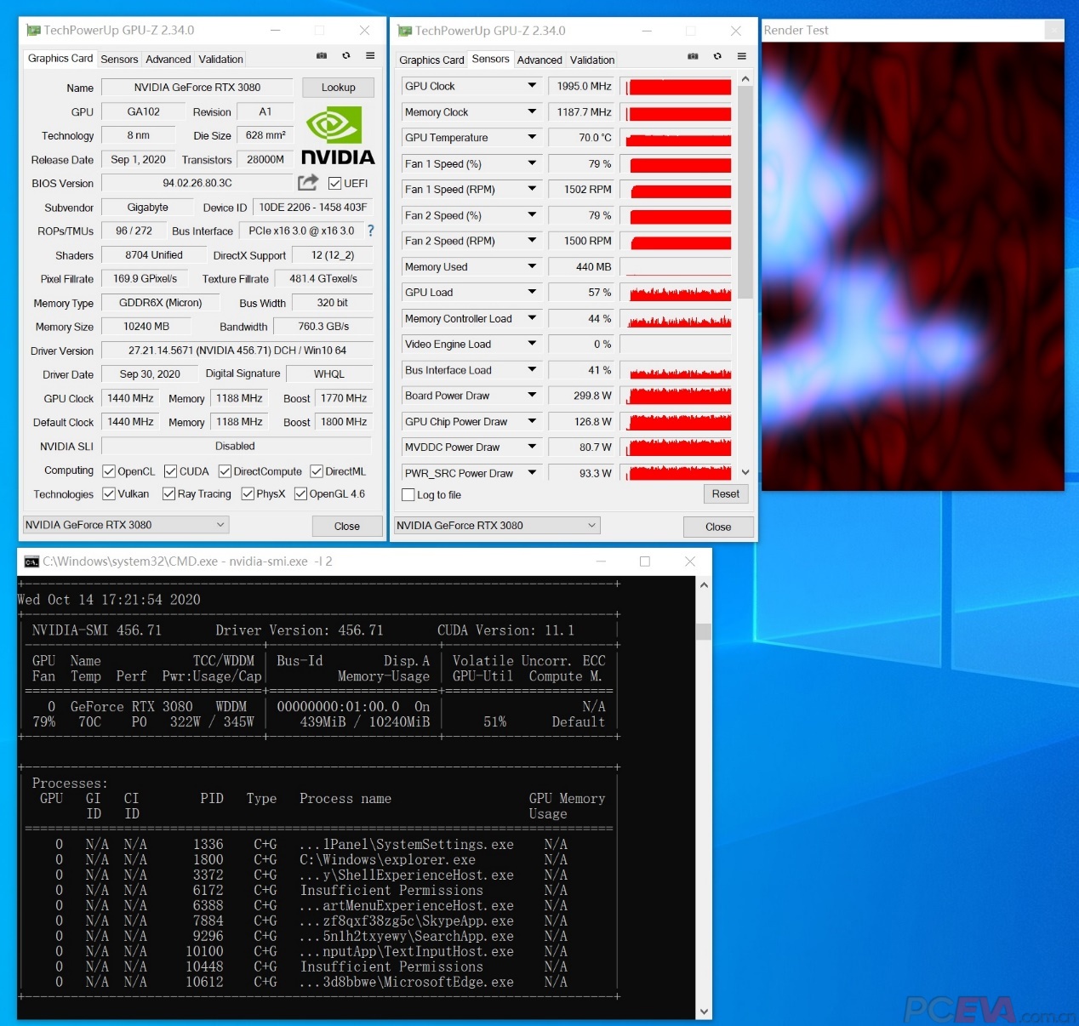Switch to the Advanced tab
Image resolution: width=1079 pixels, height=1026 pixels.
(168, 59)
